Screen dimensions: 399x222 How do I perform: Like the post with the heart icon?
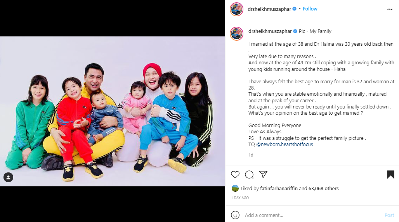click(235, 174)
